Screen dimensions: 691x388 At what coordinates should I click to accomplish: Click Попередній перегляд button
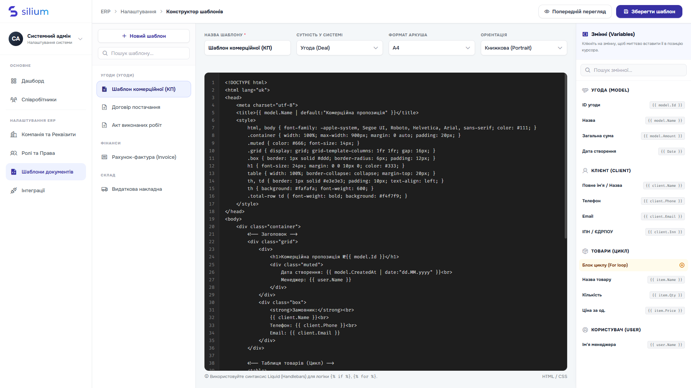tap(575, 11)
